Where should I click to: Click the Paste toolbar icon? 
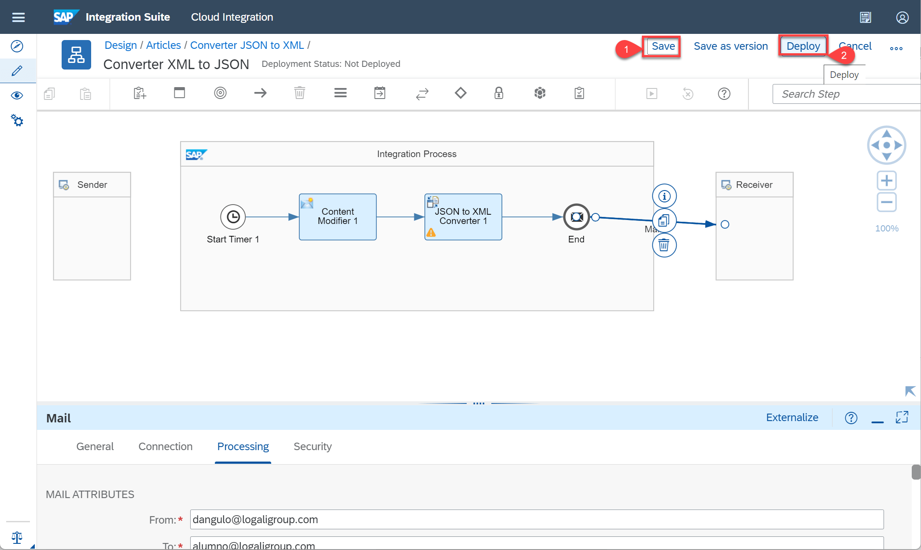point(85,93)
